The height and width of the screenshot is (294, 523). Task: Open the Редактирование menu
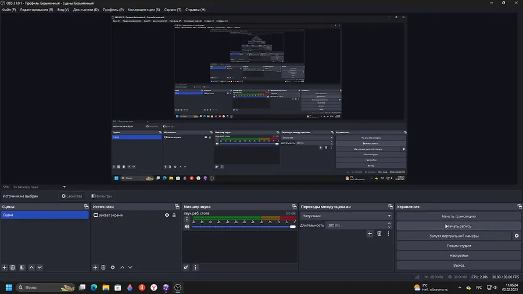[x=37, y=10]
